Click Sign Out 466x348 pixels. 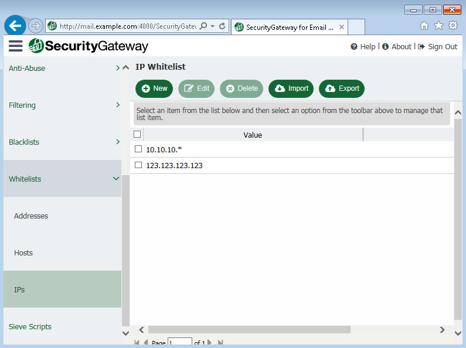(437, 47)
